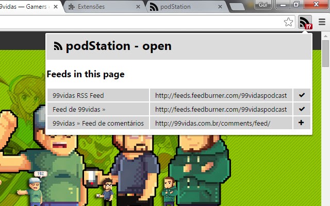
Task: Click the page scrollbar up arrow
Action: pyautogui.click(x=325, y=36)
